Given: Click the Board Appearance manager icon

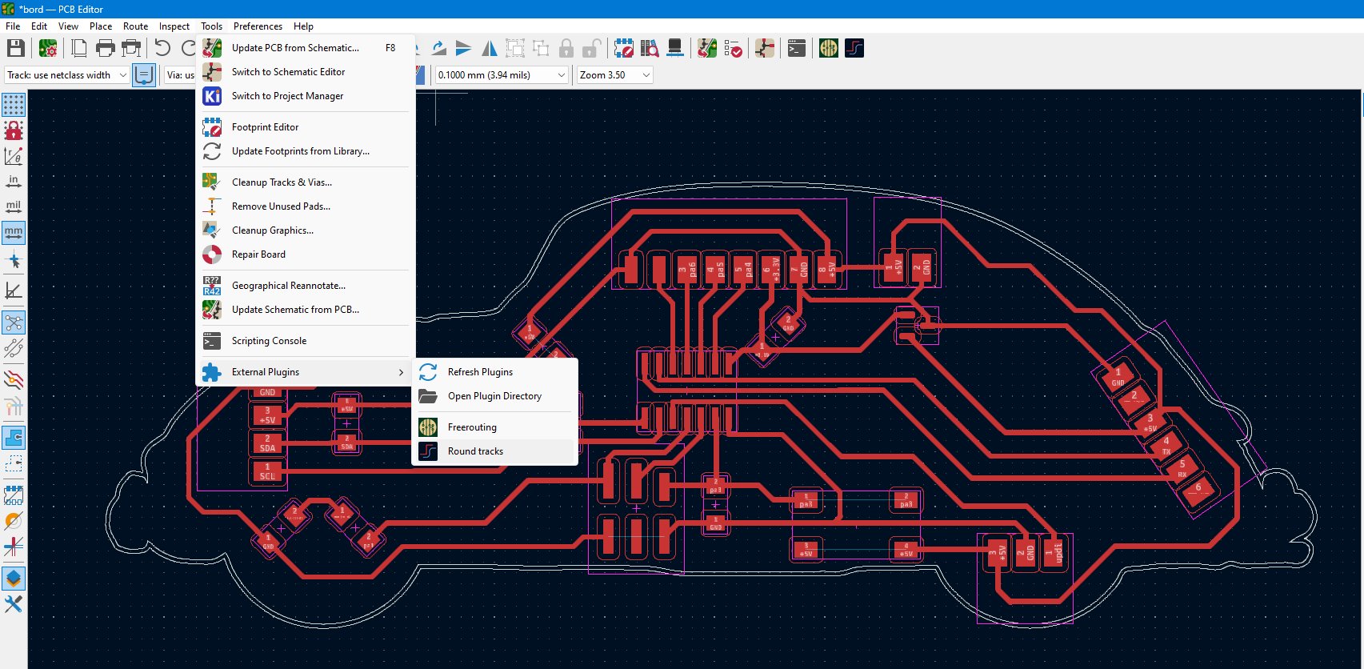Looking at the screenshot, I should (x=14, y=578).
